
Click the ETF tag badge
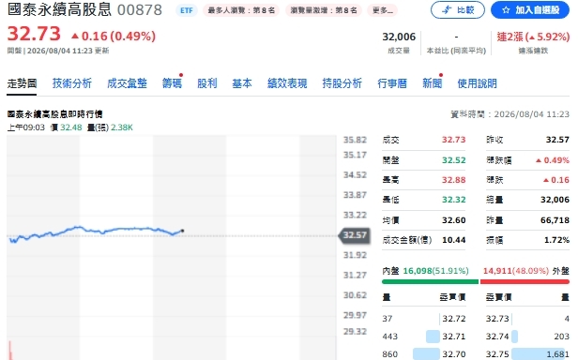pos(187,10)
